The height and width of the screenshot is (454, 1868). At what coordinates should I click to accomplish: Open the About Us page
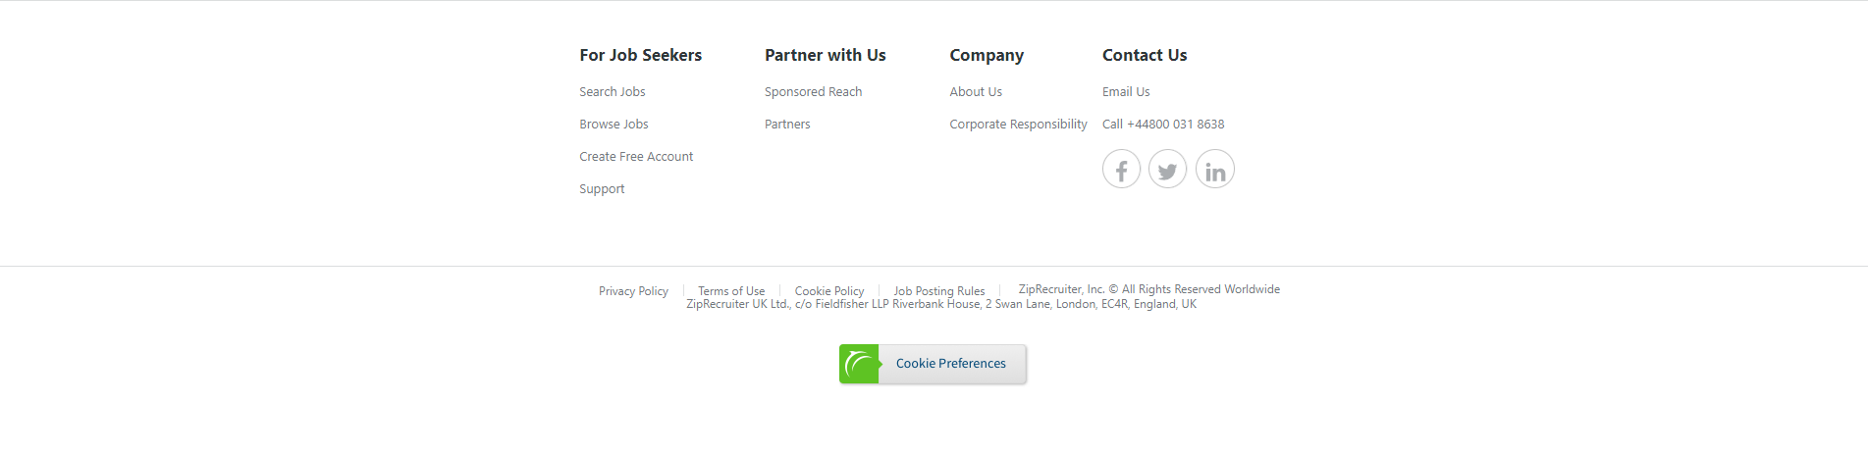point(976,92)
